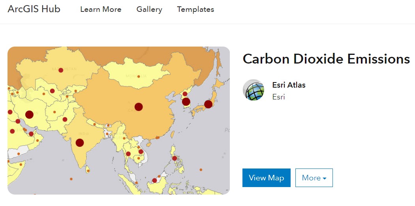Go to the Gallery page
The image size is (415, 206).
[x=149, y=9]
